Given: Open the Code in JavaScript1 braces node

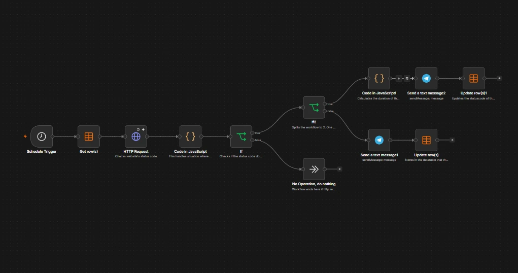Looking at the screenshot, I should click(379, 78).
